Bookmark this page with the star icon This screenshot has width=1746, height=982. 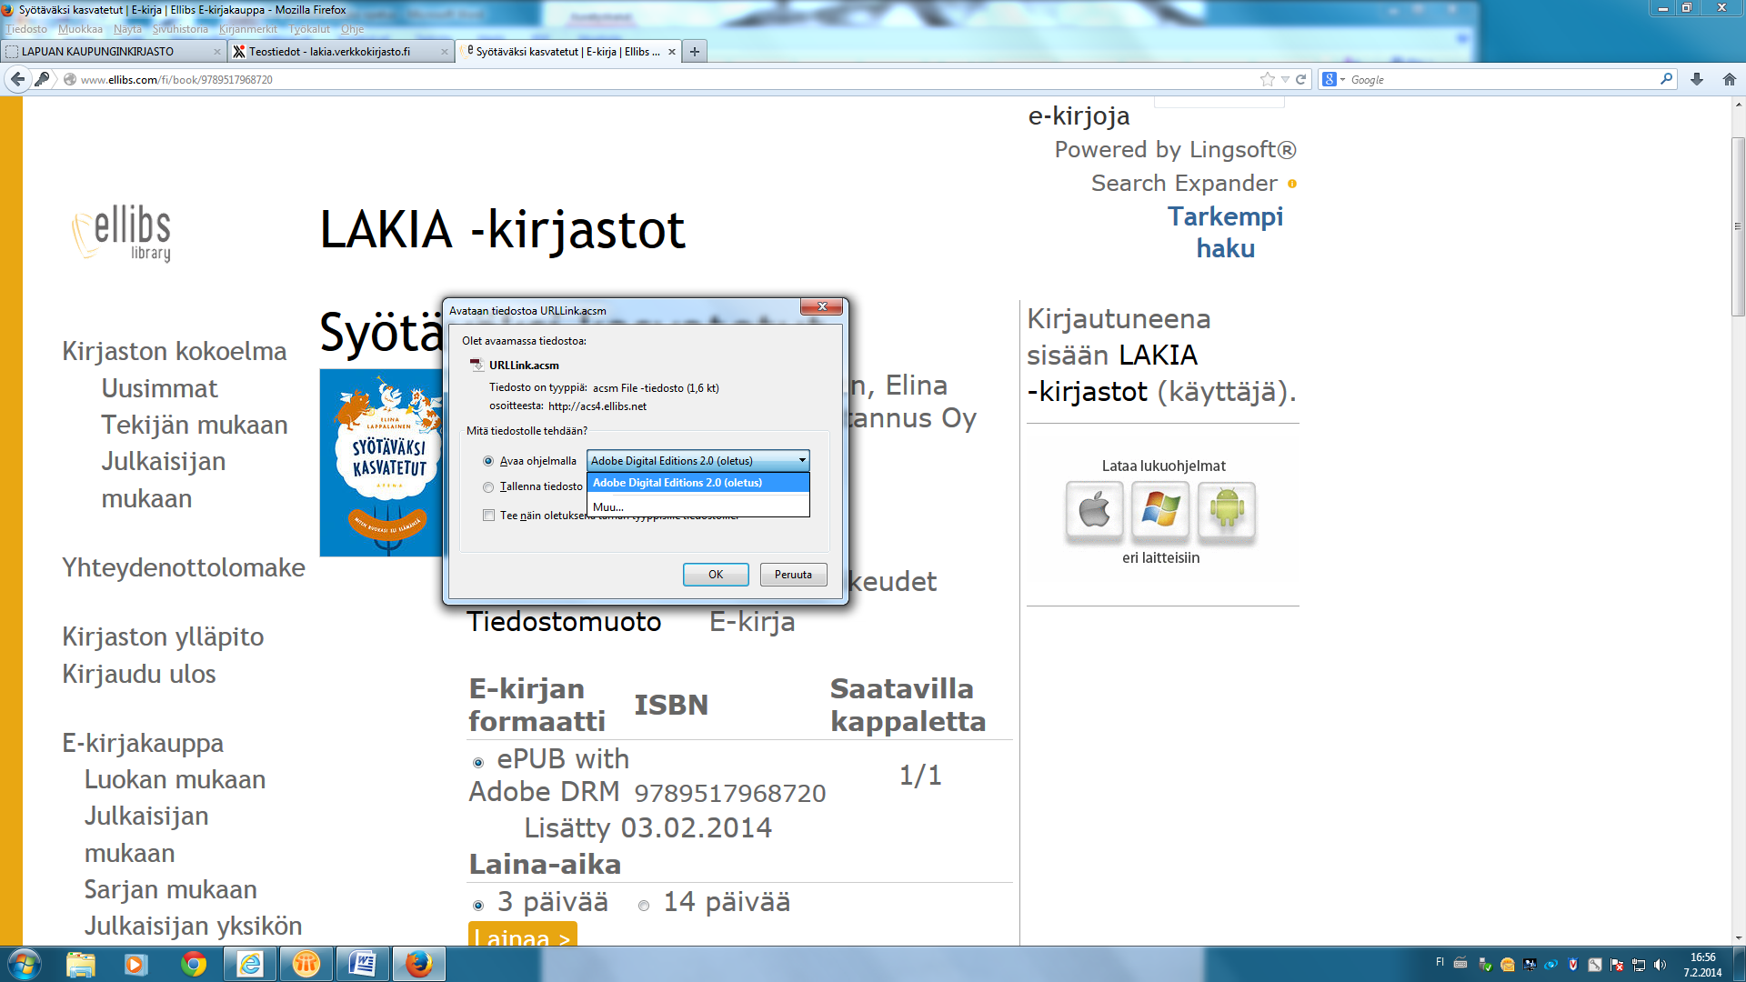click(x=1267, y=79)
